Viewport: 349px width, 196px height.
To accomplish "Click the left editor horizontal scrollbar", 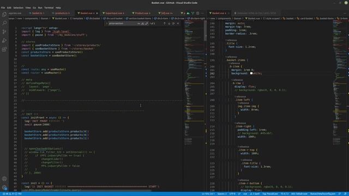I will (x=87, y=191).
